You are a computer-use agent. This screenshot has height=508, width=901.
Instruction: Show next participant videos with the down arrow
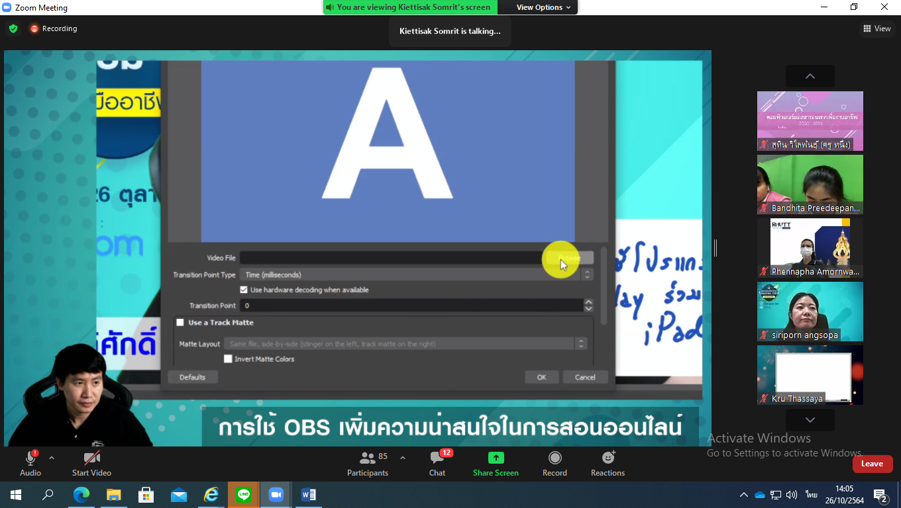click(810, 420)
